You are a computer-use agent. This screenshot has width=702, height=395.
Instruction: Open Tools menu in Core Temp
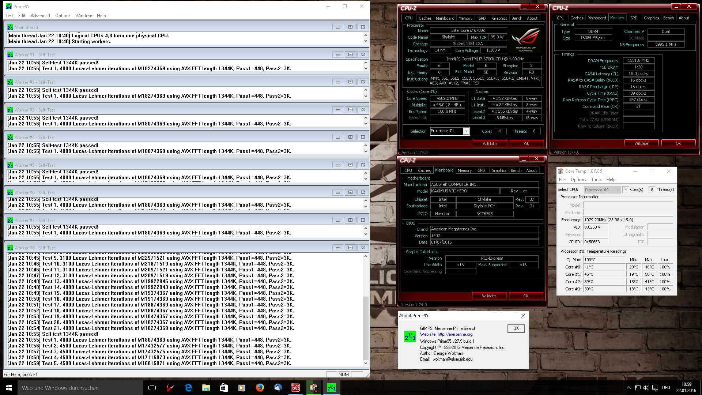click(596, 180)
